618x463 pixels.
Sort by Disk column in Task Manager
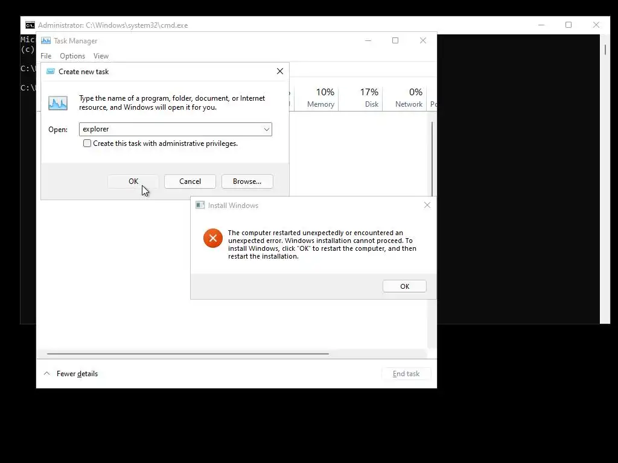point(360,98)
